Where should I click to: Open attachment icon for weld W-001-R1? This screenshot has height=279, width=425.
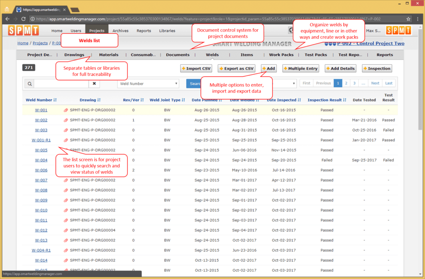tap(66, 140)
